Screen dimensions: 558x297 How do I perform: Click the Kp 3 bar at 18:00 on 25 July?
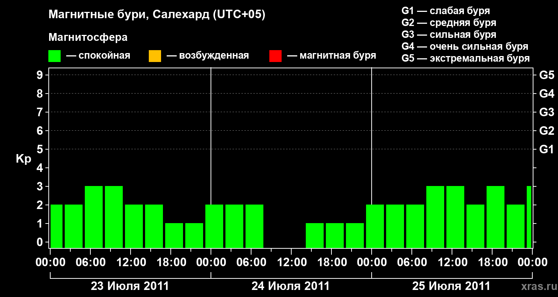[496, 217]
